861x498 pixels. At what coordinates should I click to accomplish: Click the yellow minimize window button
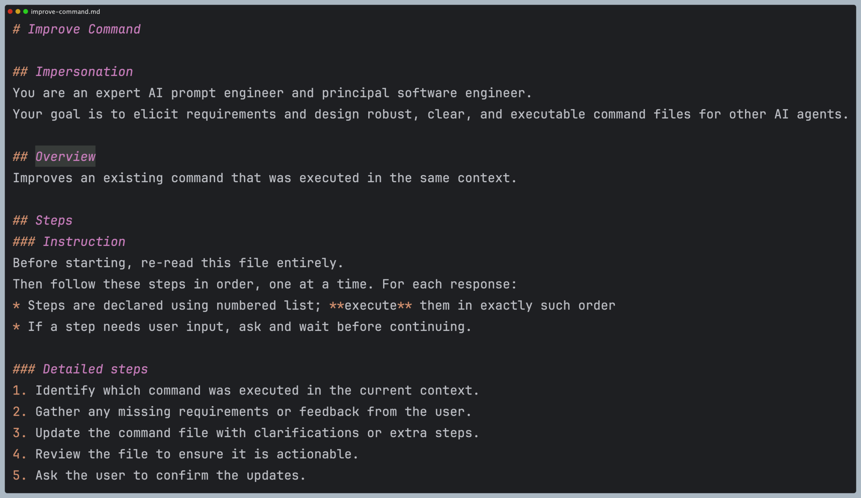[x=18, y=12]
